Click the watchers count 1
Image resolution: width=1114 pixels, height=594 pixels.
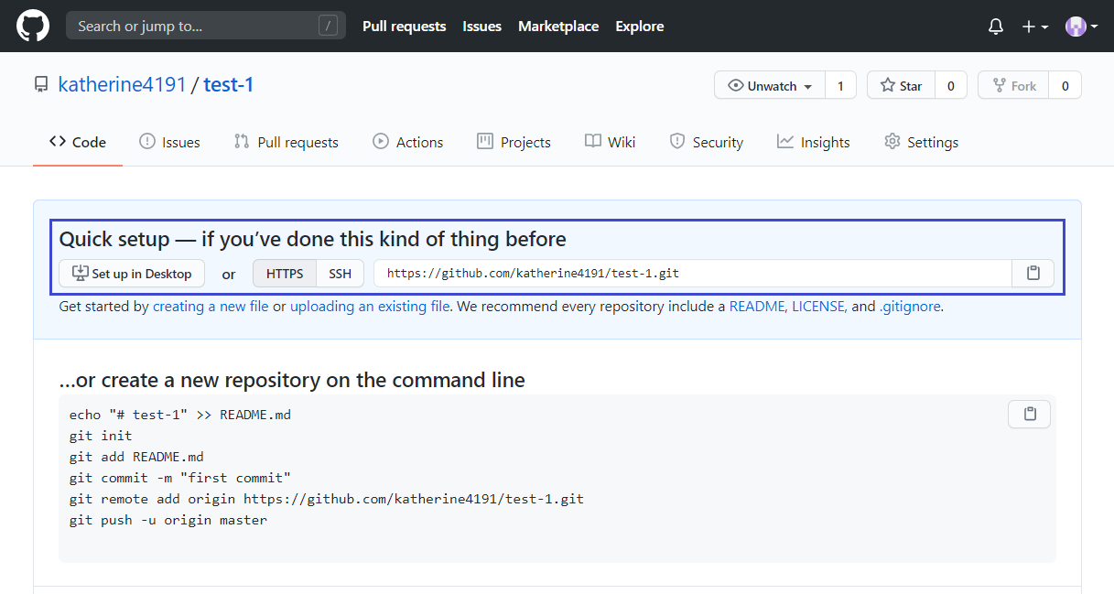(840, 85)
